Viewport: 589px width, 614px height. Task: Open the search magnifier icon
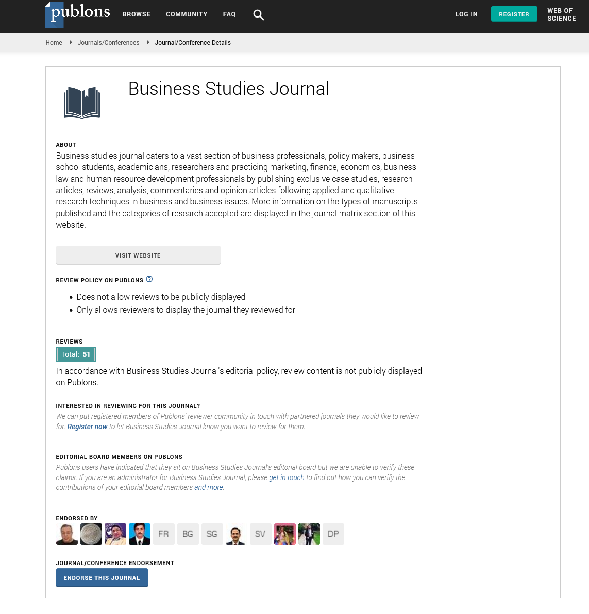[259, 15]
